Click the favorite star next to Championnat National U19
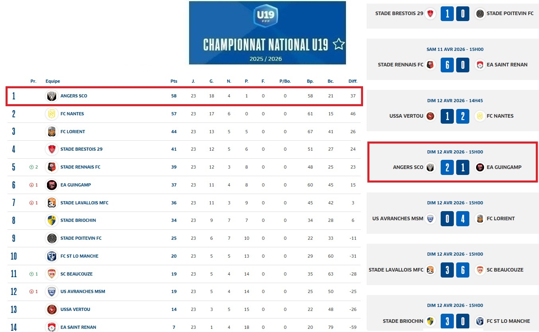Screen dimensions: 539x332 pos(338,44)
